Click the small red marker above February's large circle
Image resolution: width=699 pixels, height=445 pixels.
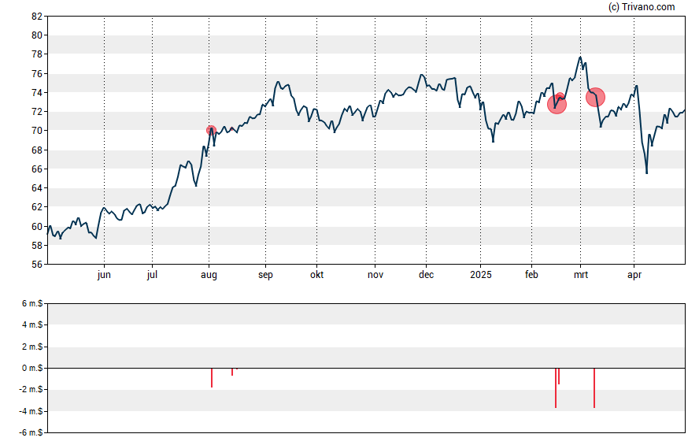click(x=560, y=96)
